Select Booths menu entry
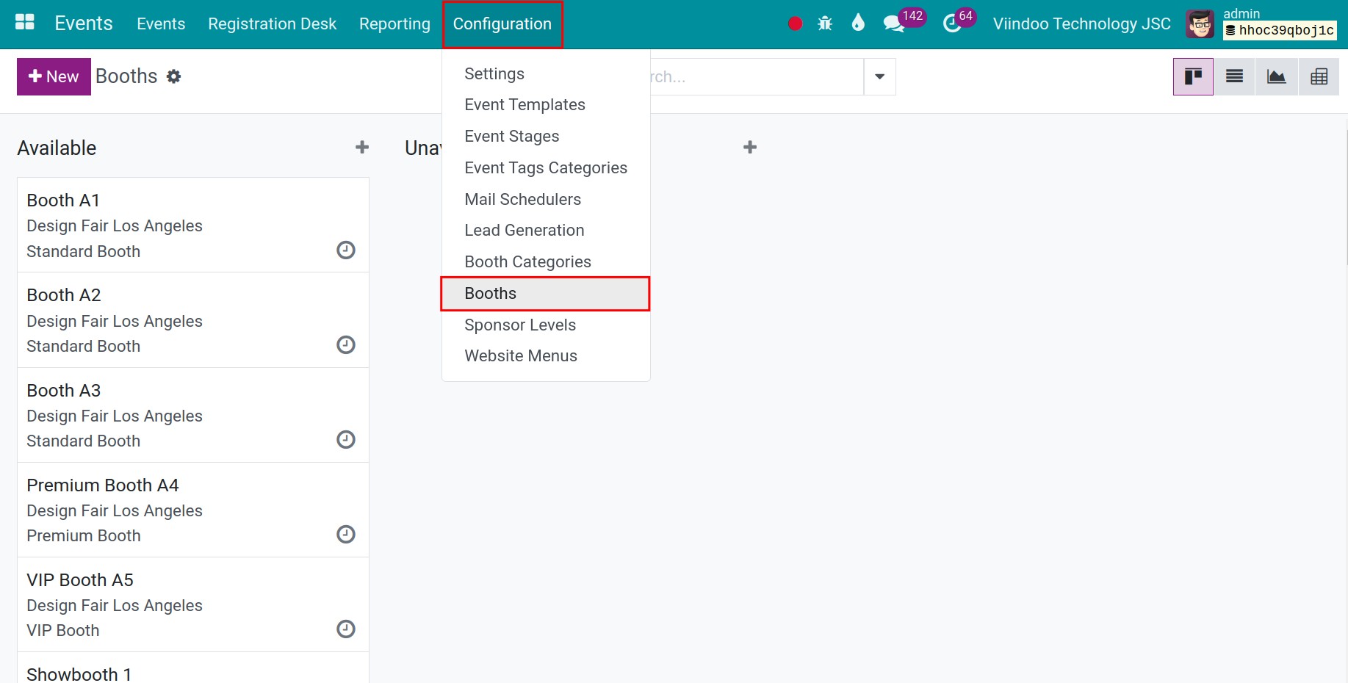Image resolution: width=1348 pixels, height=683 pixels. (546, 294)
